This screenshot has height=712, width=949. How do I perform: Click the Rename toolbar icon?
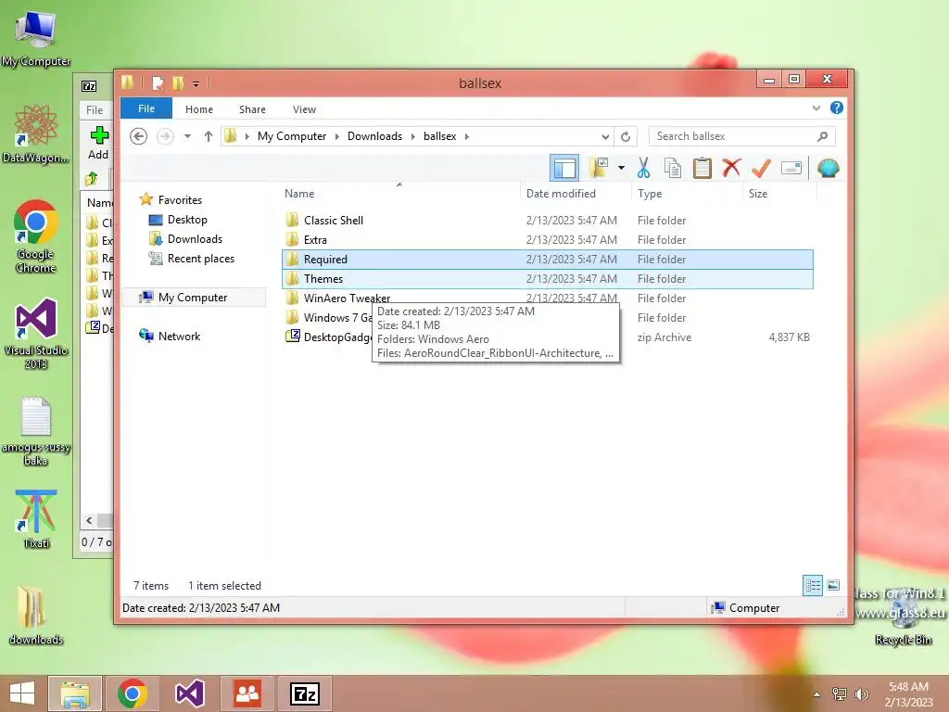tap(791, 168)
